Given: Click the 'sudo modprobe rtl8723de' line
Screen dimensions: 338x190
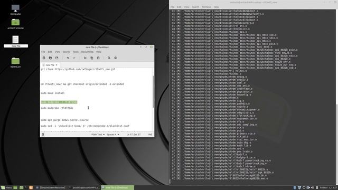Looking at the screenshot, I should (57, 108).
